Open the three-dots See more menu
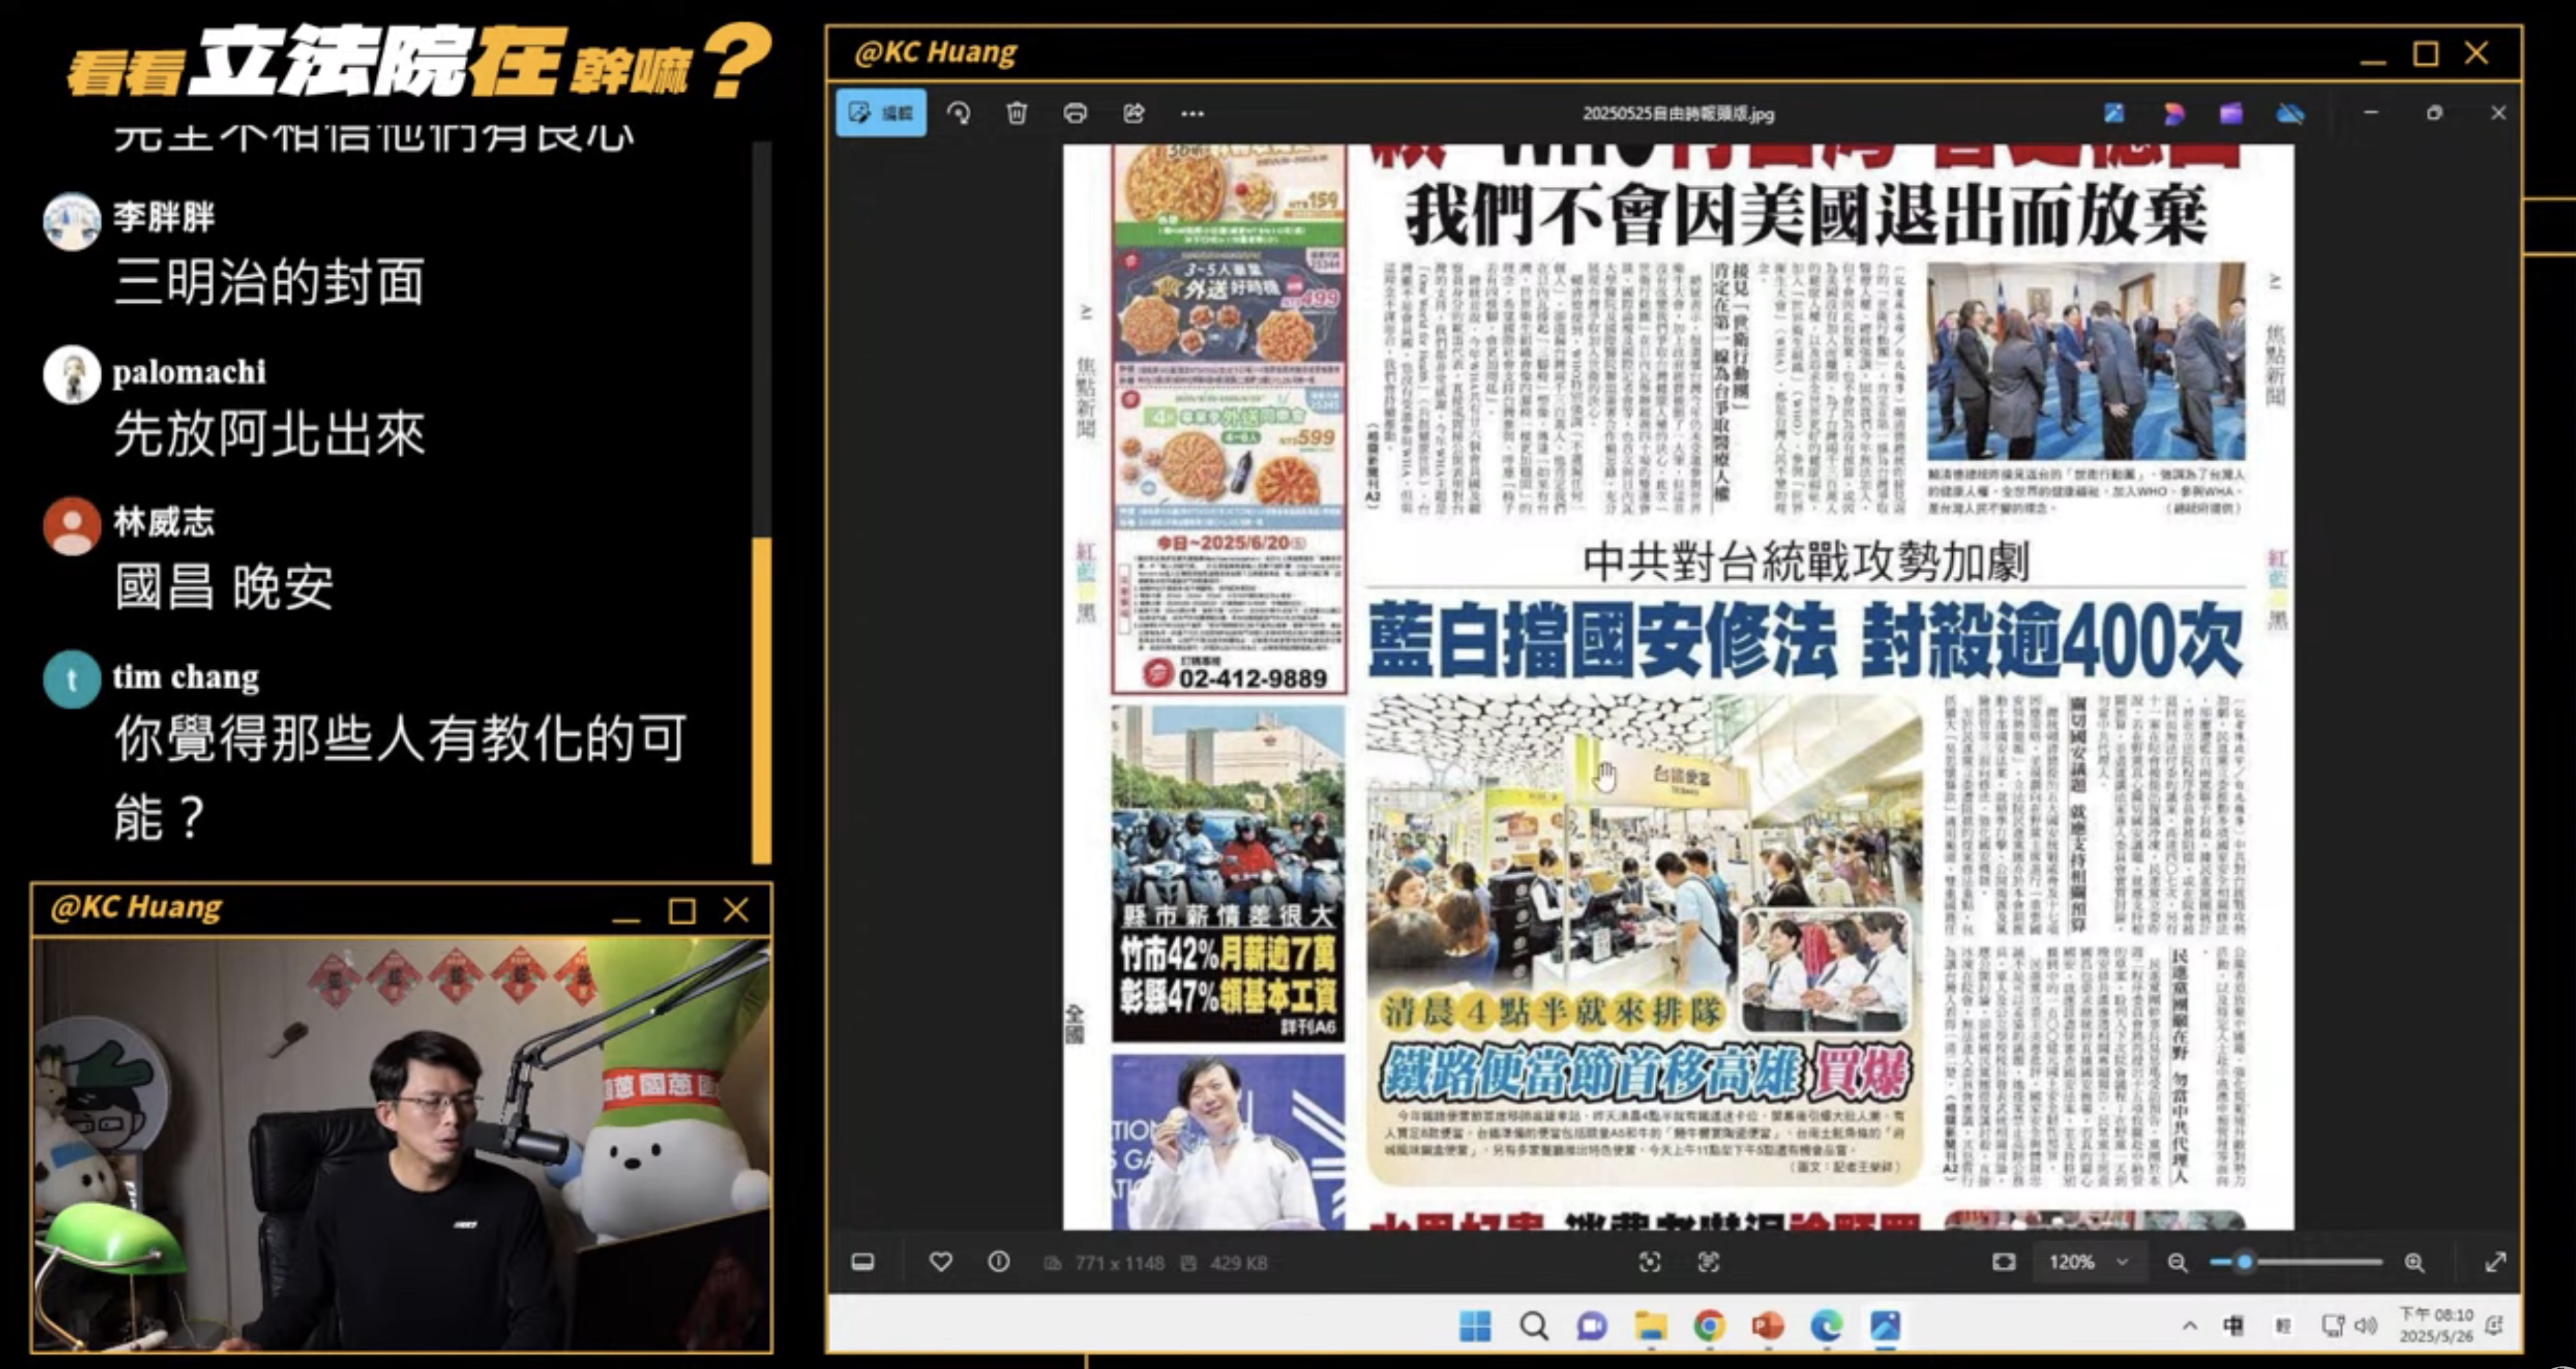The height and width of the screenshot is (1369, 2576). 1192,114
